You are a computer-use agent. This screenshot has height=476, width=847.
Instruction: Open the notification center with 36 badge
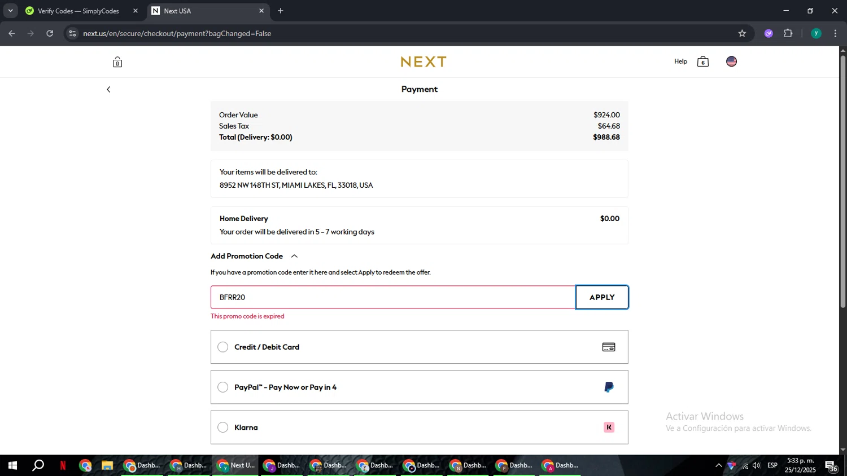[x=832, y=466]
